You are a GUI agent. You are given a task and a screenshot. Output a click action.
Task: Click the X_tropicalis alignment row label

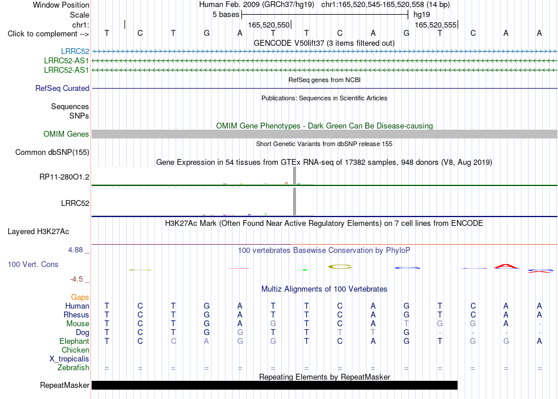[69, 359]
